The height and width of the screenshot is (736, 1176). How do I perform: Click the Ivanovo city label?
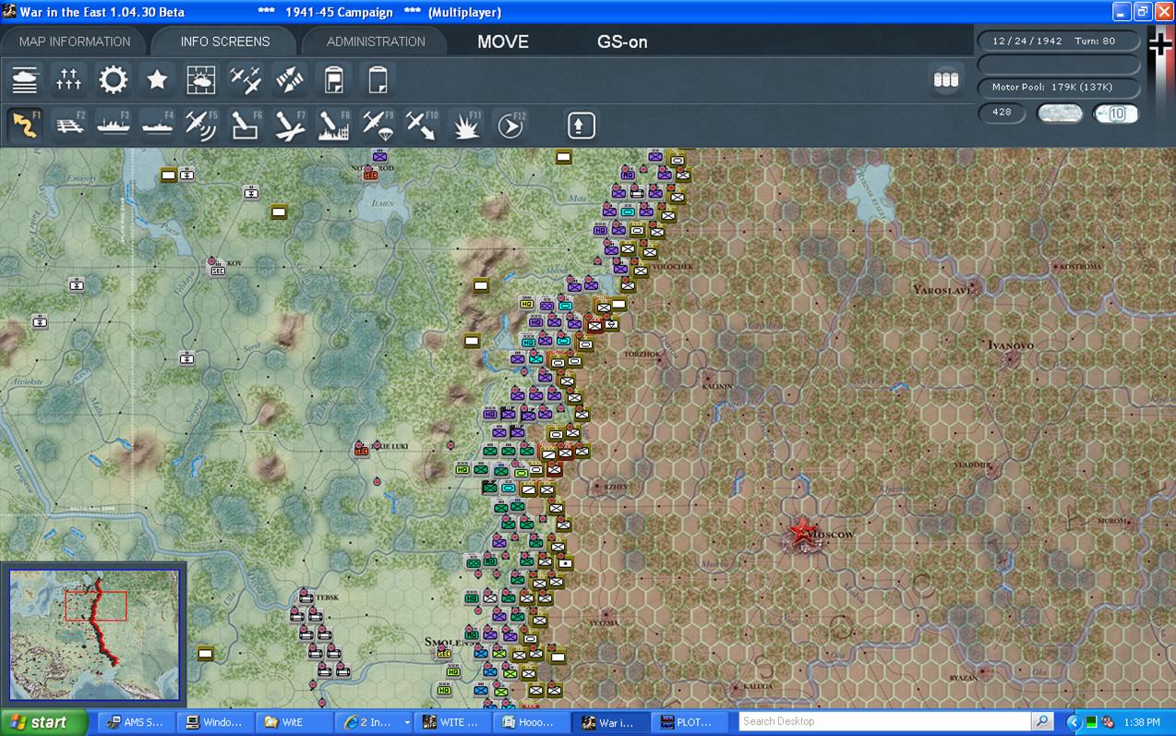(x=1010, y=344)
